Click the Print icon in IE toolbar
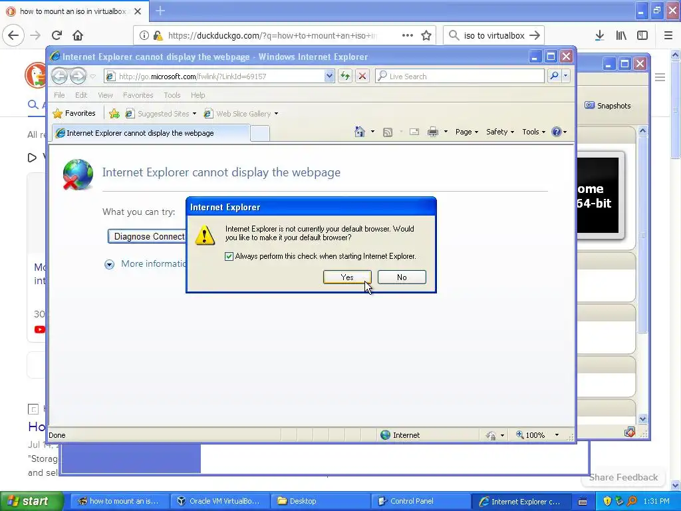The image size is (681, 511). 433,132
